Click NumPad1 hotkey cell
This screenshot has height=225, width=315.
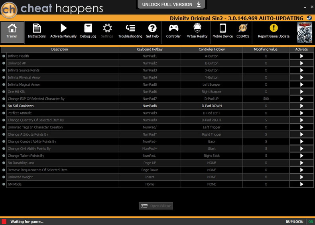click(x=150, y=56)
